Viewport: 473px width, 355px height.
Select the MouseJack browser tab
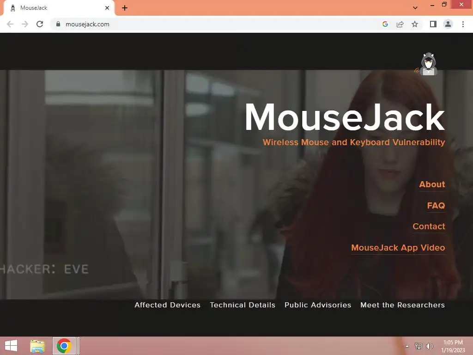(x=59, y=8)
